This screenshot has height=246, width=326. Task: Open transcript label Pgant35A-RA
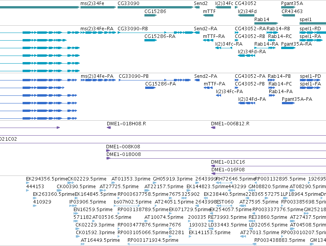(x=297, y=44)
